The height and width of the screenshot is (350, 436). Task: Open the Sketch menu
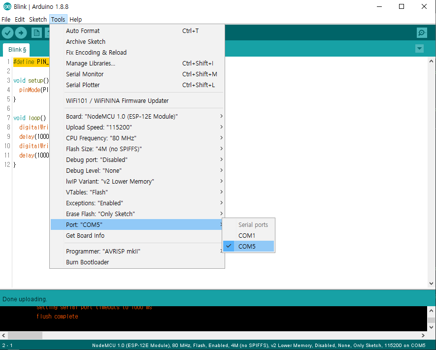point(38,20)
